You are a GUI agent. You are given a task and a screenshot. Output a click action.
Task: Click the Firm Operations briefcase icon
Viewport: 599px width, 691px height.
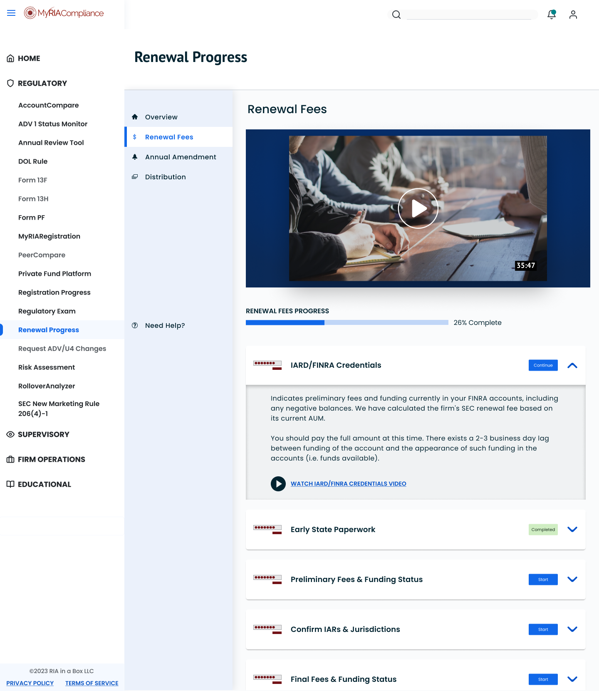10,459
